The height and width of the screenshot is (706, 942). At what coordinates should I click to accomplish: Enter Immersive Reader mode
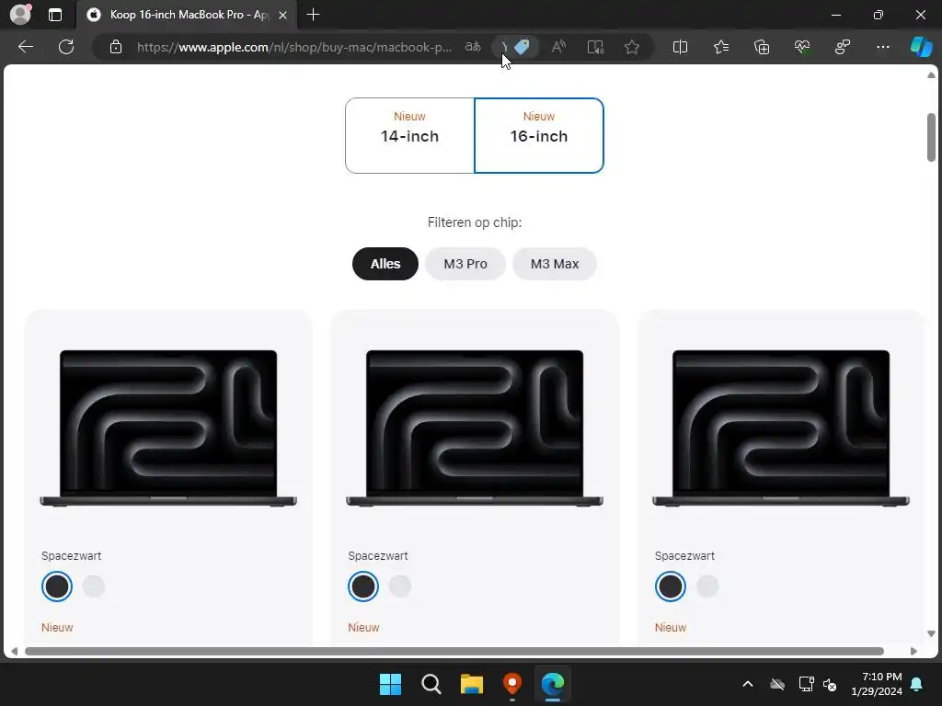(595, 47)
